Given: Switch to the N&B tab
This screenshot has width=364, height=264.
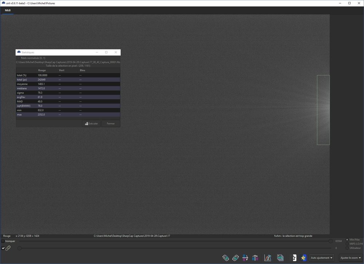Looking at the screenshot, I should pyautogui.click(x=7, y=11).
